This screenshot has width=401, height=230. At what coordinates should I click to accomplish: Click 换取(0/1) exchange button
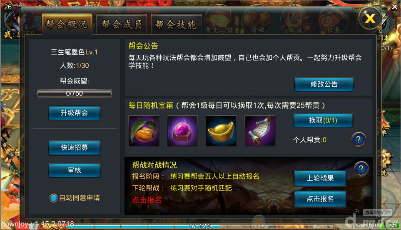click(323, 120)
